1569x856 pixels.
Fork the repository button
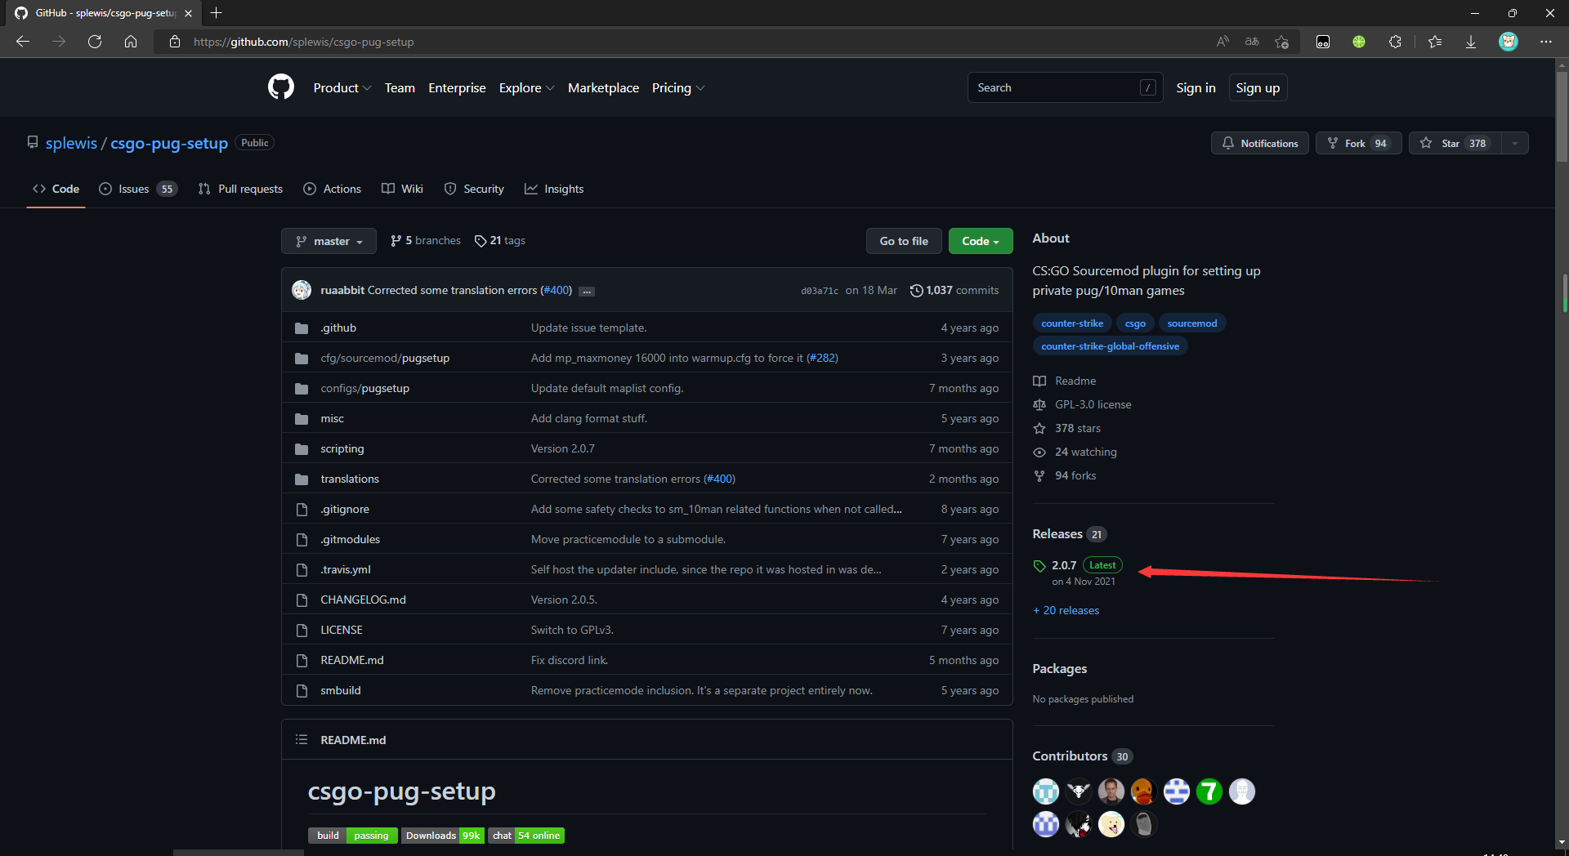coord(1358,143)
